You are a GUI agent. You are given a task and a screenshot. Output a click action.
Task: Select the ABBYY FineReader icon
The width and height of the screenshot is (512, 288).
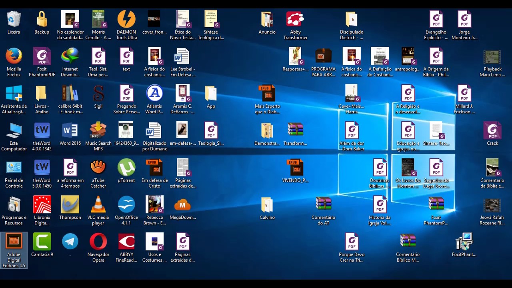(x=126, y=242)
